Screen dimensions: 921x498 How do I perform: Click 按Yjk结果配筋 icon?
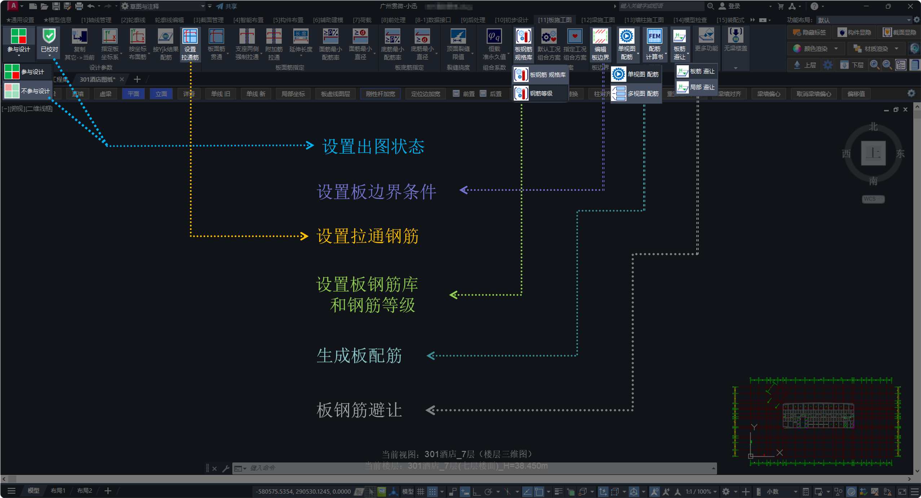pyautogui.click(x=166, y=36)
